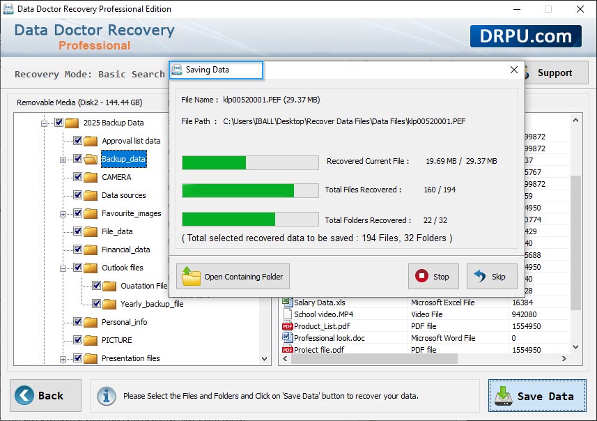Click the file list horizontal scrollbar thumb
Viewport: 597px width, 421px height.
click(x=374, y=358)
